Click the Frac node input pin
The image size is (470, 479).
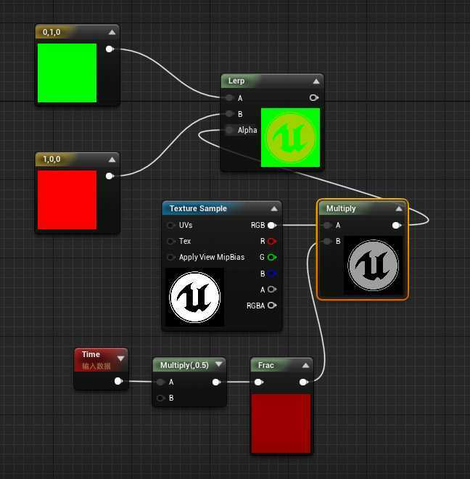[259, 382]
